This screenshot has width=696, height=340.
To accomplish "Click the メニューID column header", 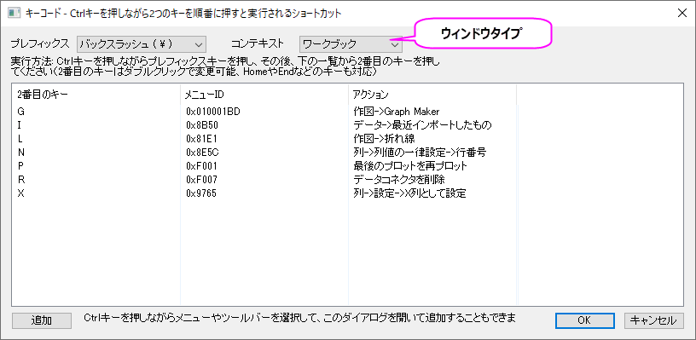I will (264, 94).
